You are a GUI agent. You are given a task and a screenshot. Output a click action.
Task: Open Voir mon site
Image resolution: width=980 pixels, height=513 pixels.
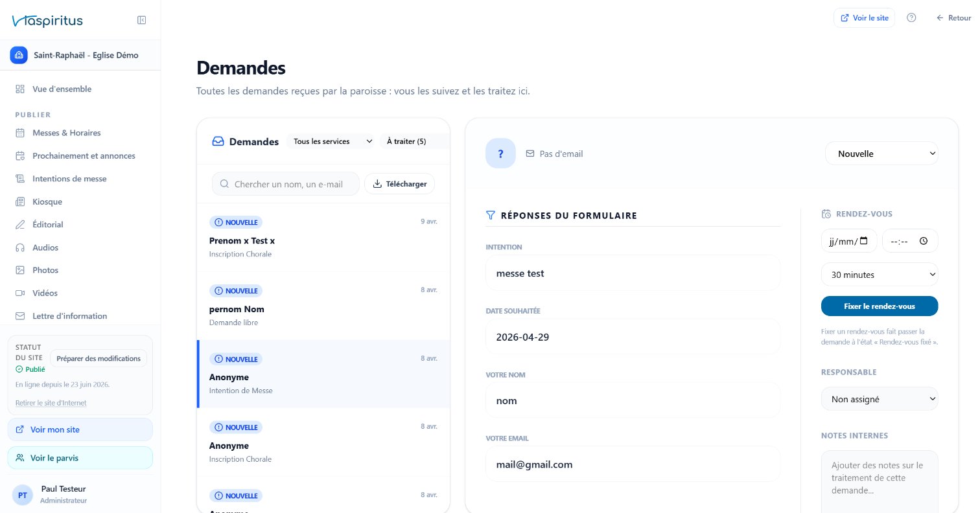[80, 429]
